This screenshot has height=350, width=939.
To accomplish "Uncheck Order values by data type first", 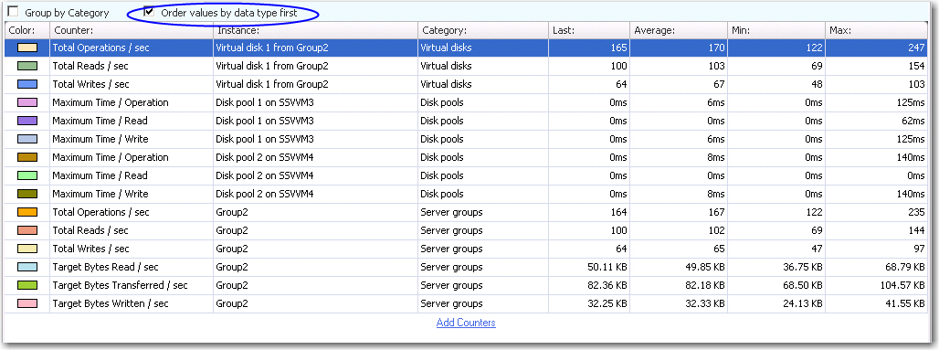I will pos(149,11).
